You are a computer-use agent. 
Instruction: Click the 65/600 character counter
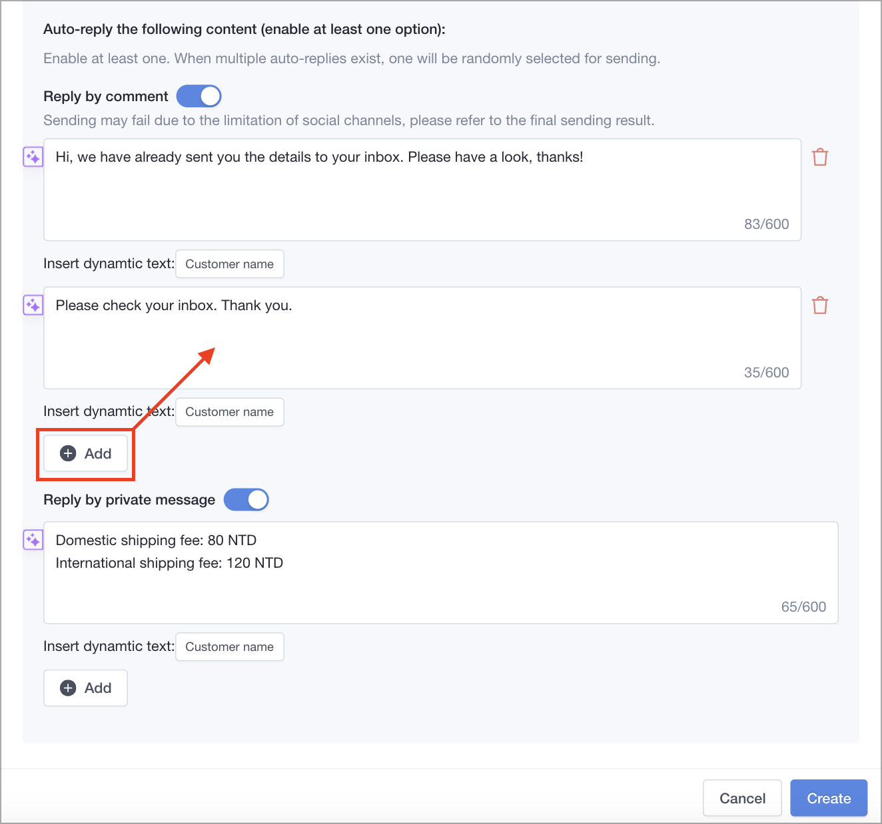click(803, 607)
